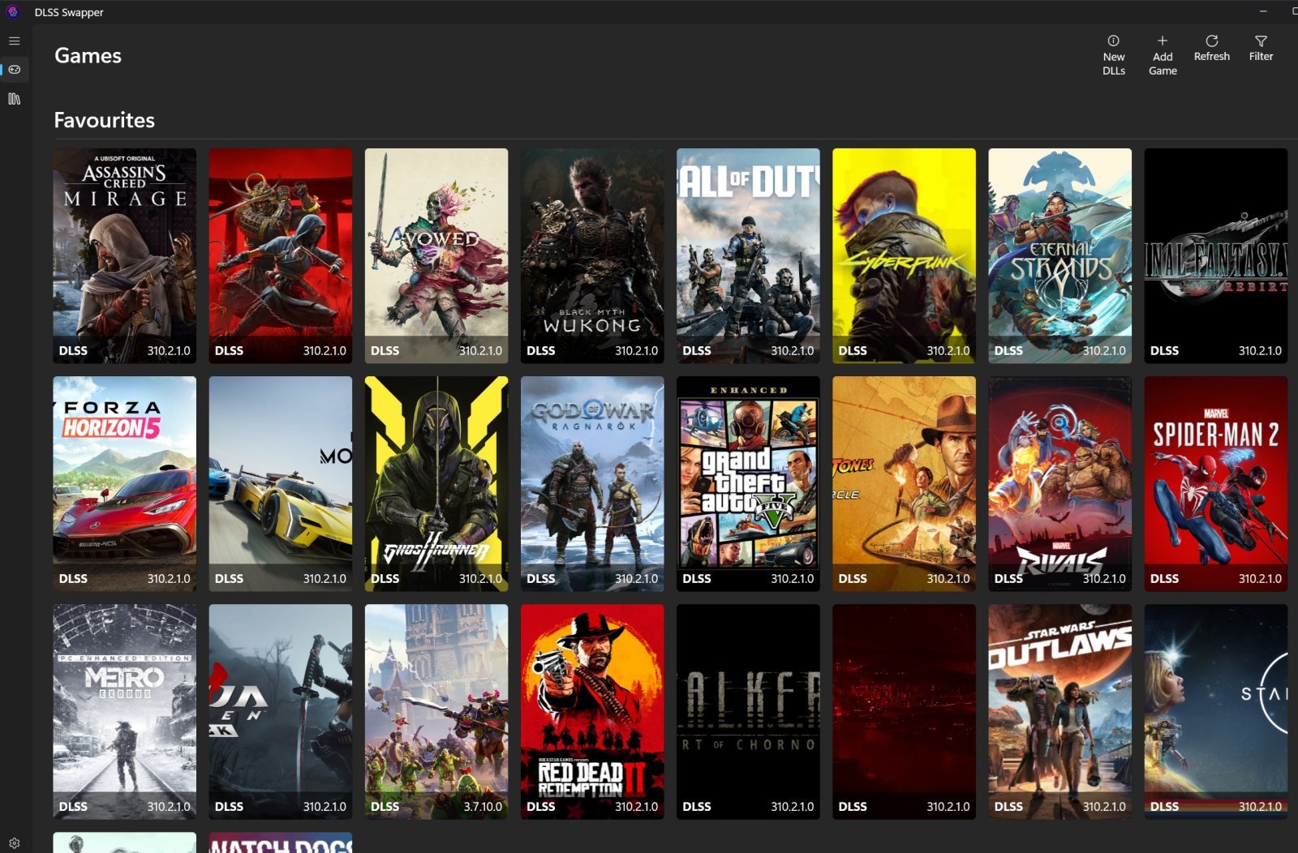This screenshot has height=853, width=1298.
Task: Open the Eternal Strands game card
Action: click(x=1059, y=255)
